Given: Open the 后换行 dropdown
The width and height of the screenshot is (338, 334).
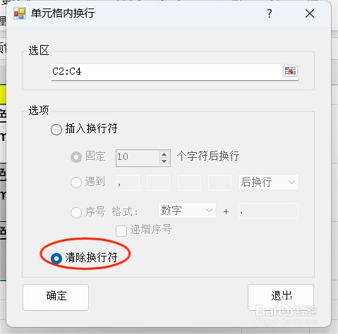Looking at the screenshot, I should (268, 182).
